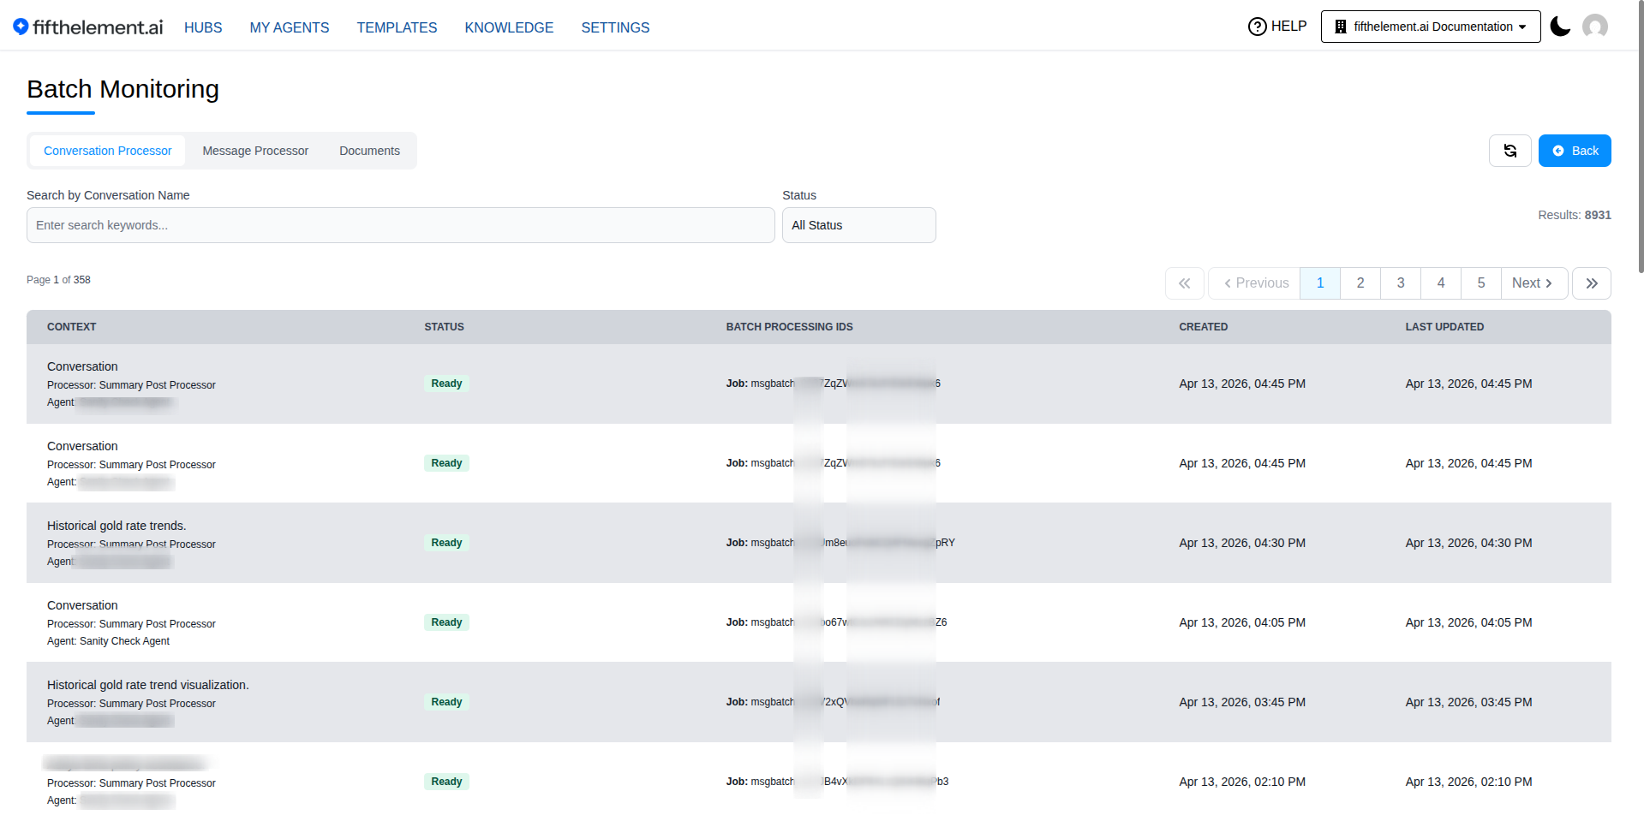Click 'Agent: Sanity Check Agent' text

click(108, 641)
